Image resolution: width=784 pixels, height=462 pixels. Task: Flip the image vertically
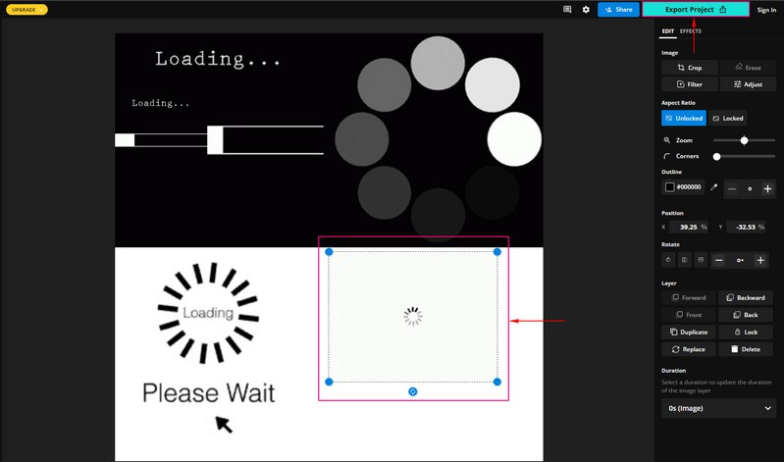tap(701, 260)
